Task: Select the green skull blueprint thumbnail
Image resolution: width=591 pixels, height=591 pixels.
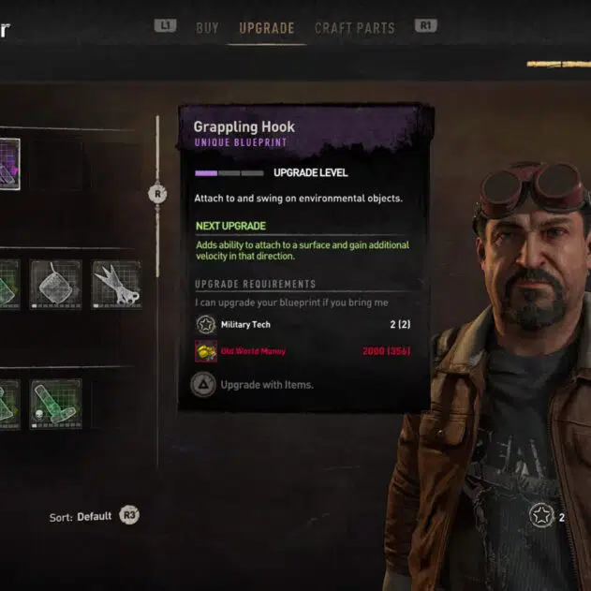Action: [x=56, y=404]
